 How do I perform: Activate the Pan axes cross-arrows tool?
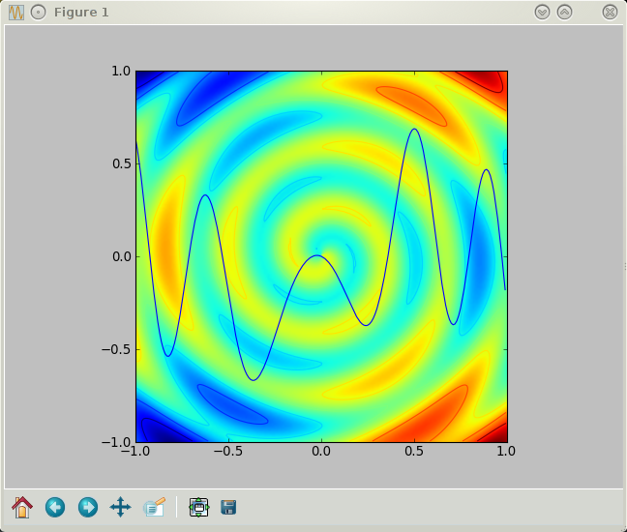coord(120,507)
